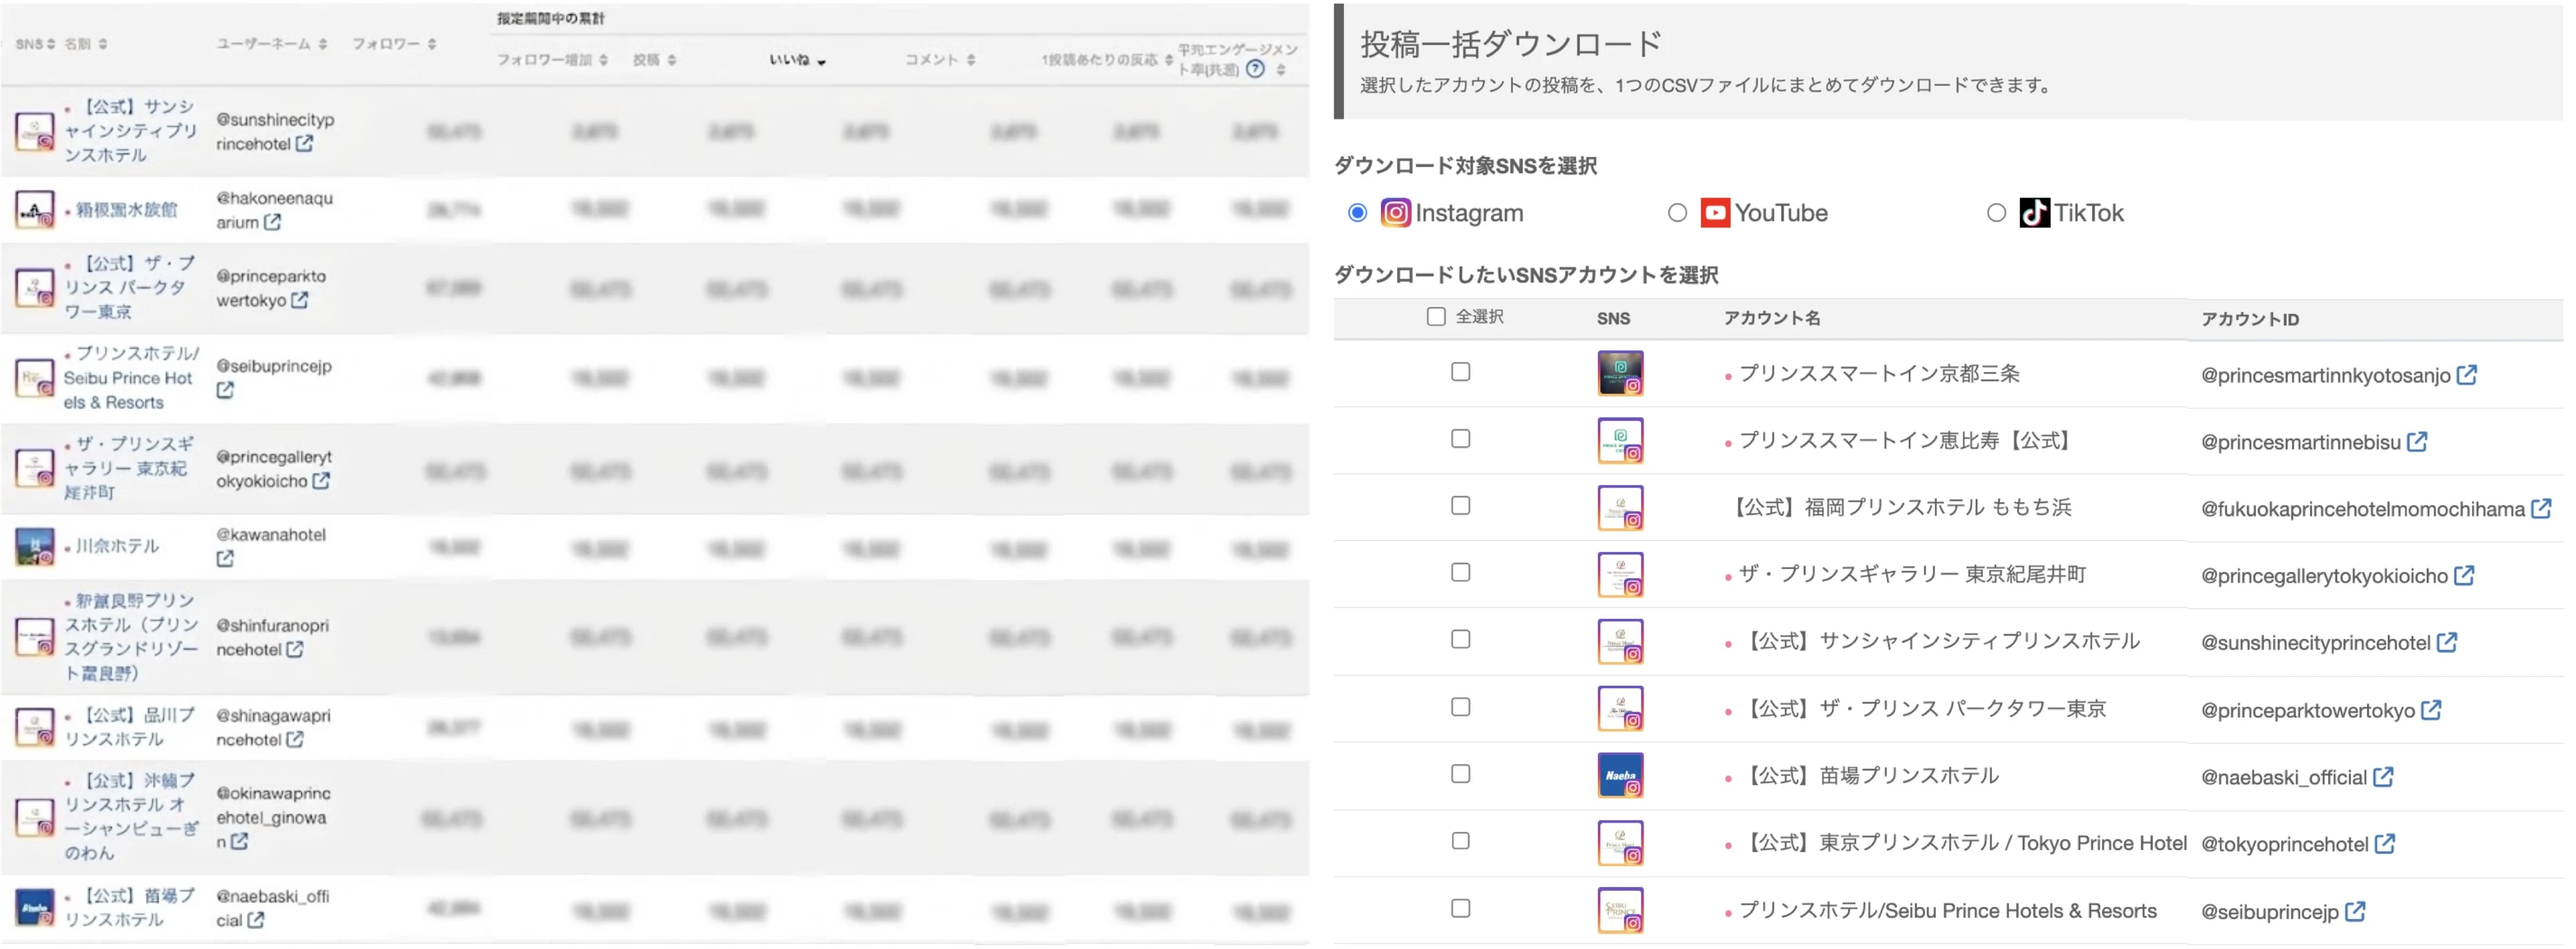
Task: Open @tokyoprincehotel external link icon
Action: coord(2385,844)
